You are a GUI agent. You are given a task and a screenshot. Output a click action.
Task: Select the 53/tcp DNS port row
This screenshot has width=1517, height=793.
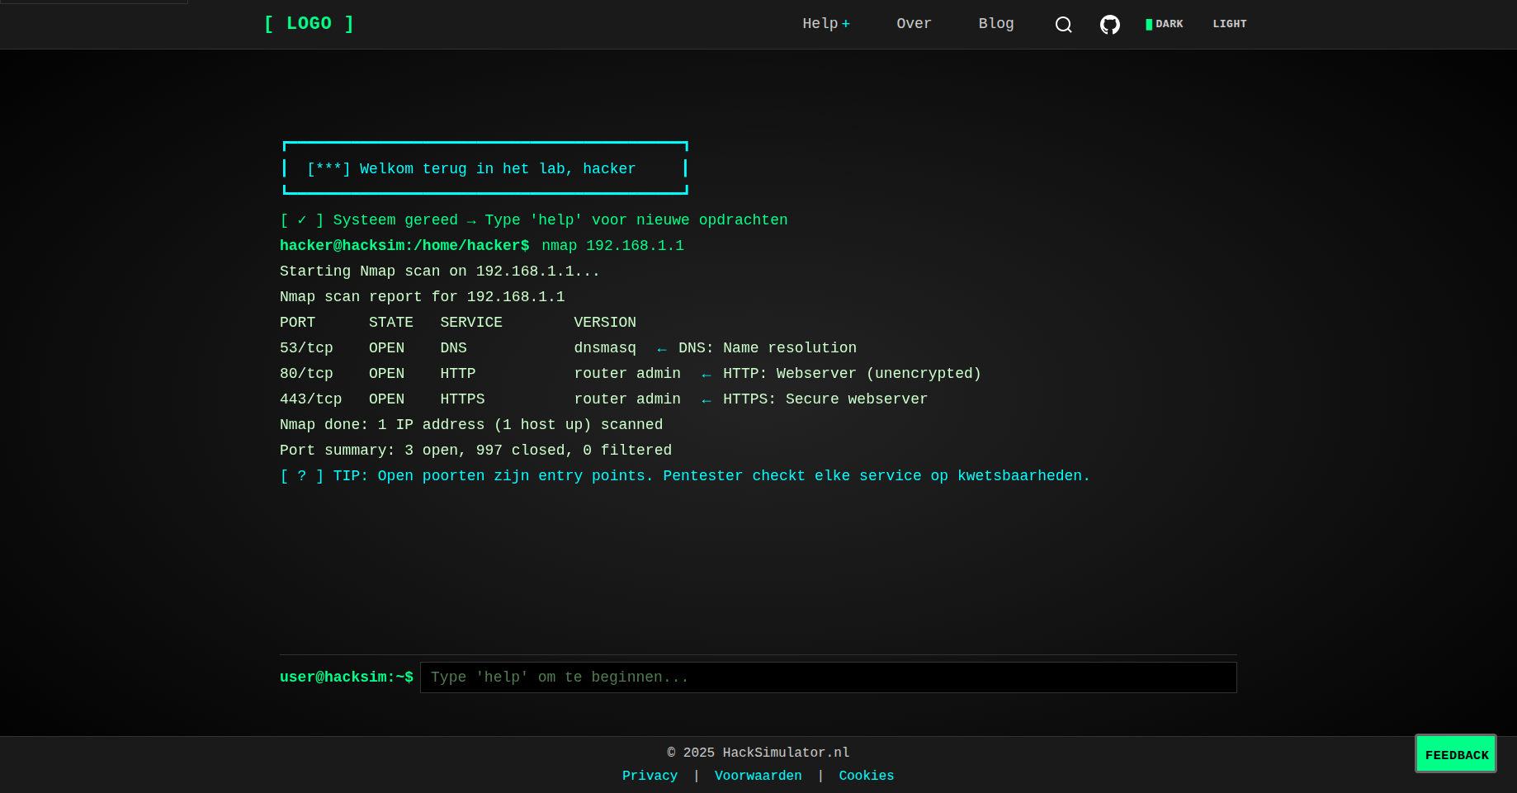tap(567, 348)
